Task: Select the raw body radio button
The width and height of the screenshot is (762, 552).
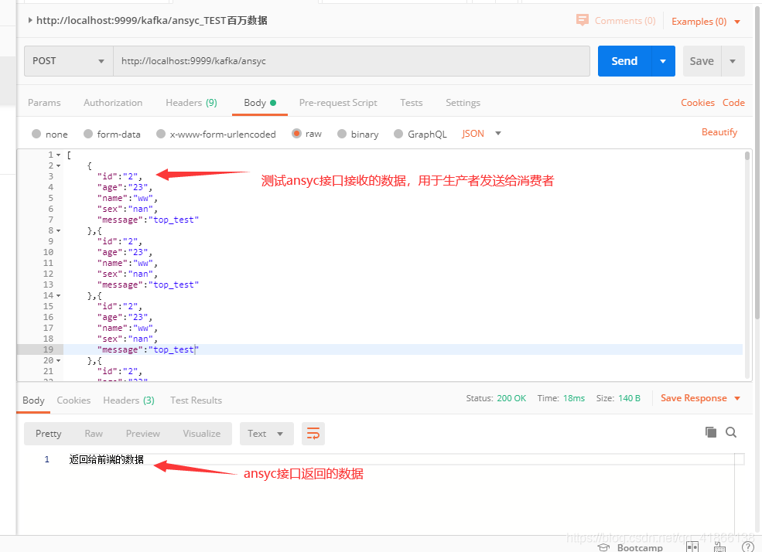Action: pyautogui.click(x=296, y=133)
